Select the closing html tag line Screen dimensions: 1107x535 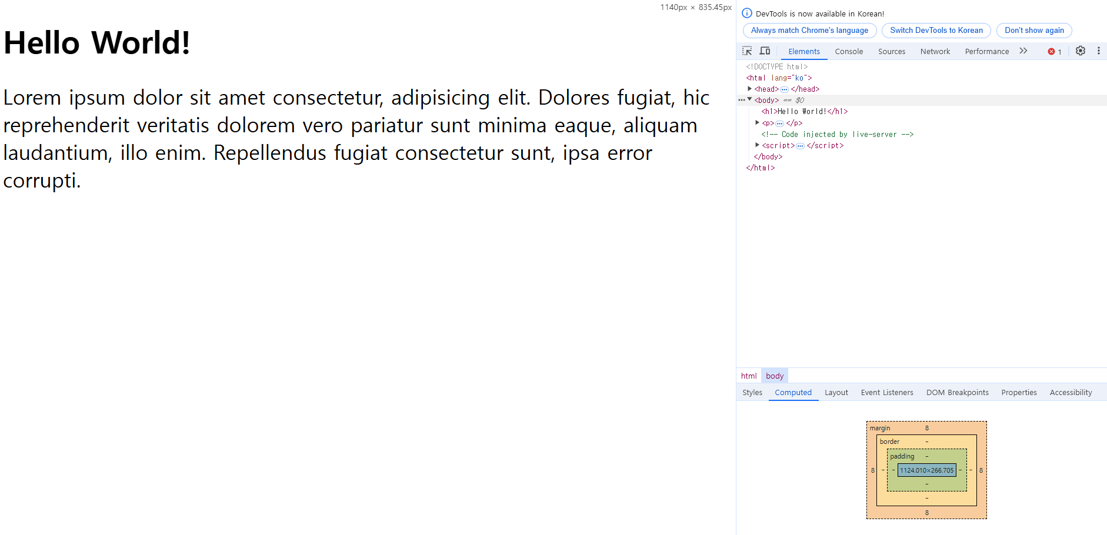coord(761,168)
